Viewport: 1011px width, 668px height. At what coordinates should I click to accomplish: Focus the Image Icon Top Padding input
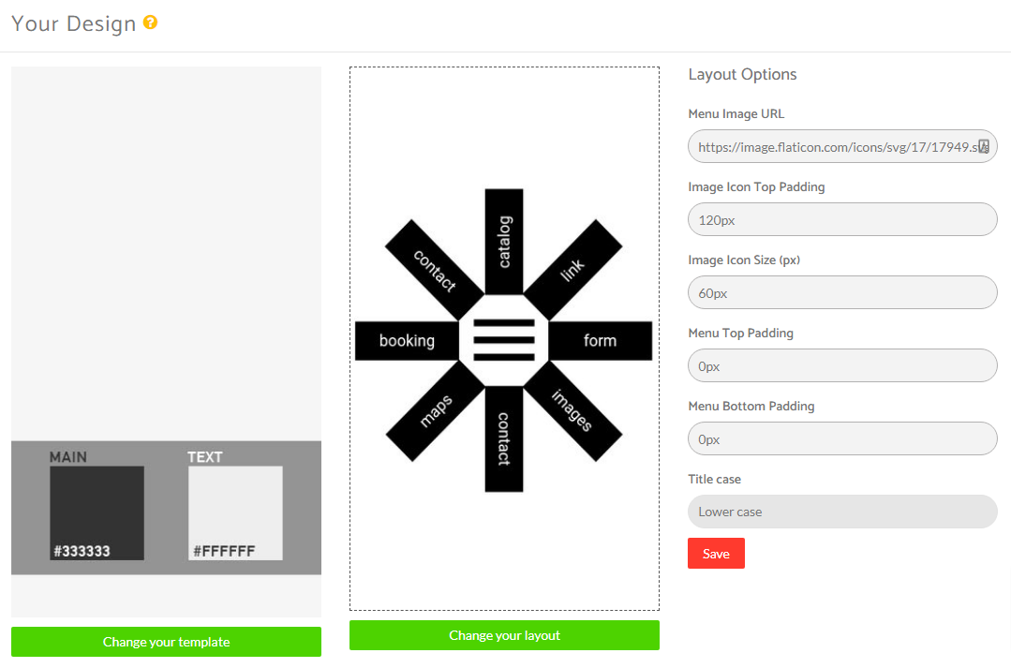(841, 219)
